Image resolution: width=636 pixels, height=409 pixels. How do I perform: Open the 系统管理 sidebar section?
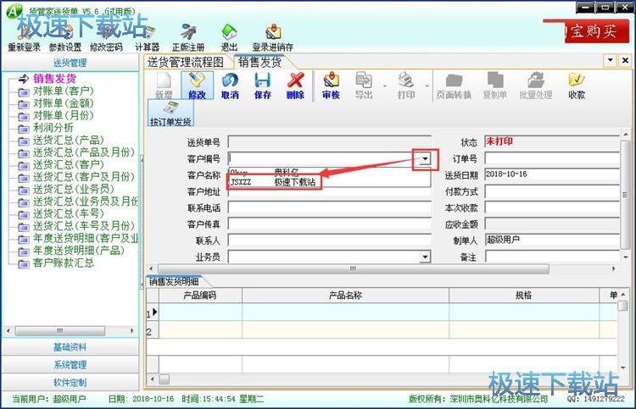(70, 365)
